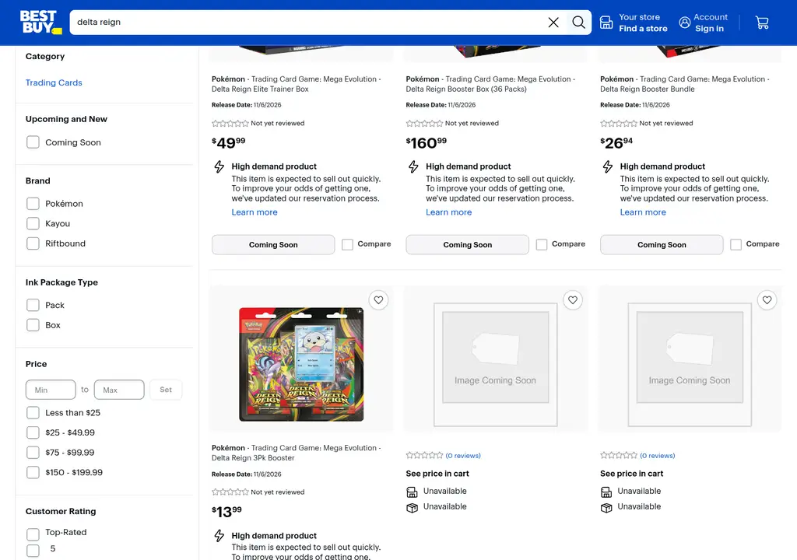This screenshot has width=797, height=560.
Task: Click lightning icon under the $13.99 price
Action: (x=219, y=536)
